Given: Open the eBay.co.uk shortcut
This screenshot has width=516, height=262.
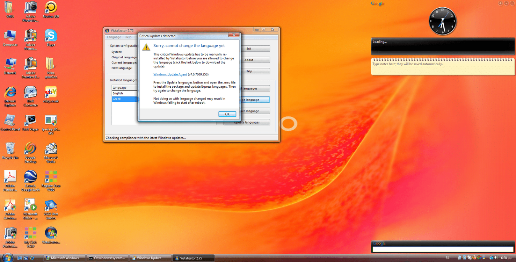Looking at the screenshot, I should (51, 95).
